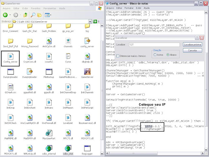Screen dimensions: 209x157
Task: Click the Forward arrow in GameServer explorer
Action: click(x=16, y=15)
